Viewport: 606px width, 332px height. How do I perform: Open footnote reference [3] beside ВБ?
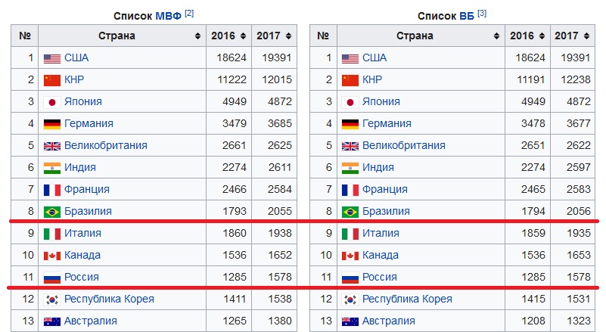point(482,13)
